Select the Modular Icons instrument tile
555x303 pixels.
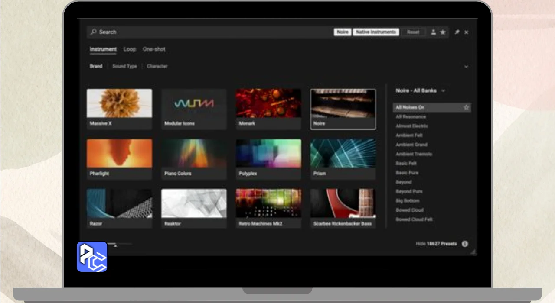pyautogui.click(x=194, y=109)
